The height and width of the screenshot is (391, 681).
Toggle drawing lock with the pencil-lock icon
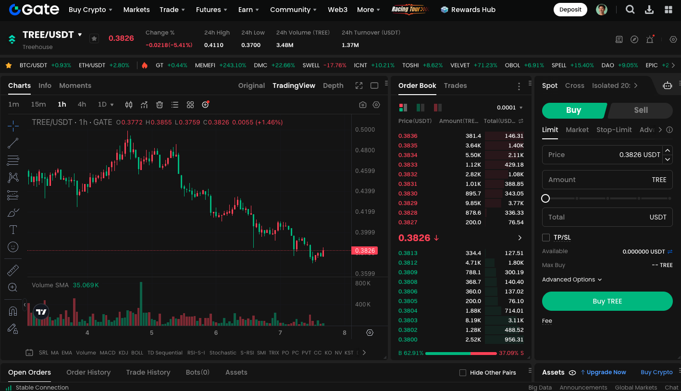click(13, 329)
